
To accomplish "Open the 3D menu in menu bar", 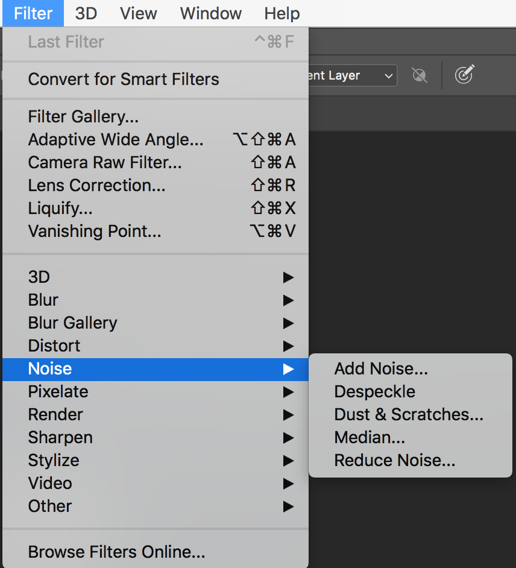I will 86,13.
